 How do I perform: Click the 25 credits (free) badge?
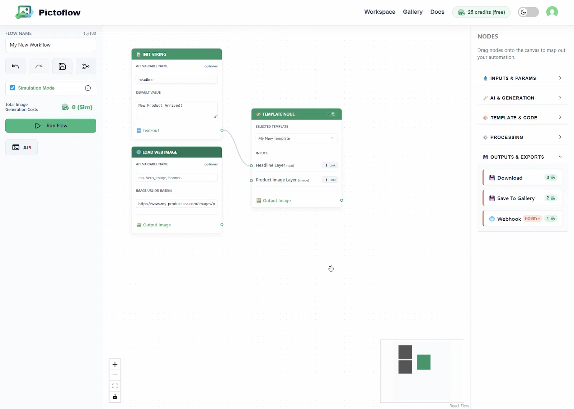click(x=481, y=12)
